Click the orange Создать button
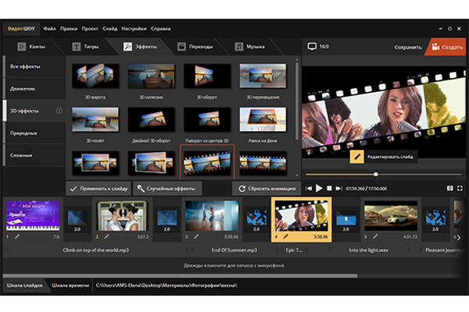The image size is (469, 312). 446,48
